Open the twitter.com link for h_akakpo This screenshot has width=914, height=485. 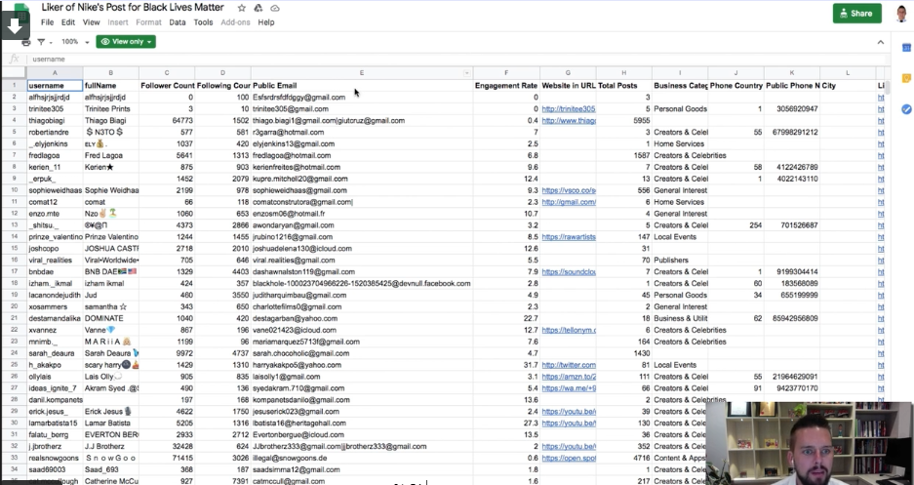[569, 366]
